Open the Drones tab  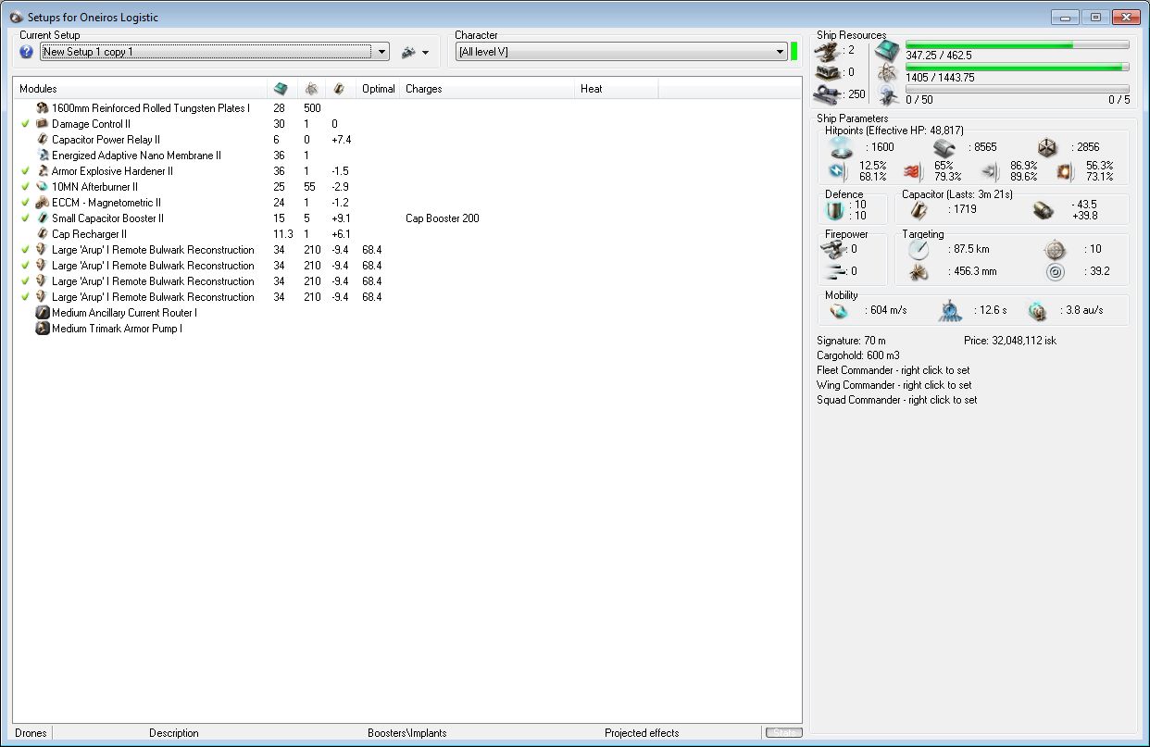31,733
